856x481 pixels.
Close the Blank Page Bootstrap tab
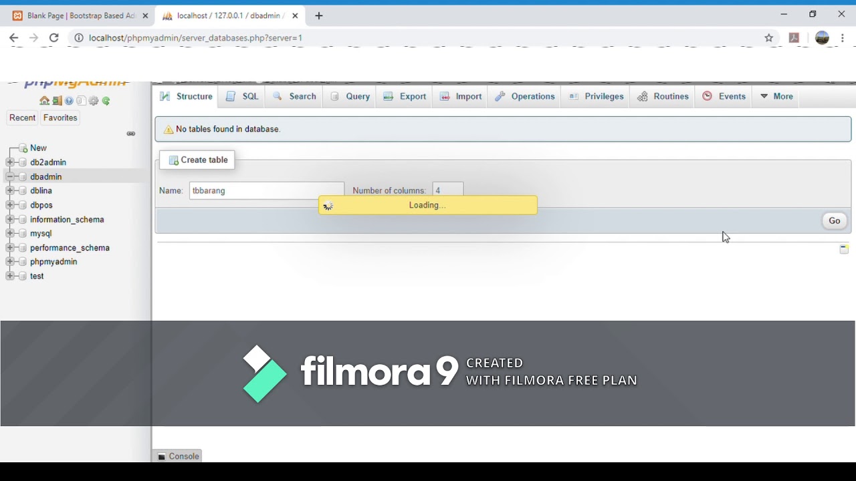pos(145,15)
